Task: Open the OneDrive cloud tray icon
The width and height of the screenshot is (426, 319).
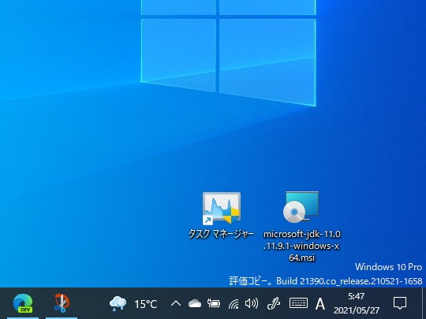Action: [x=195, y=303]
